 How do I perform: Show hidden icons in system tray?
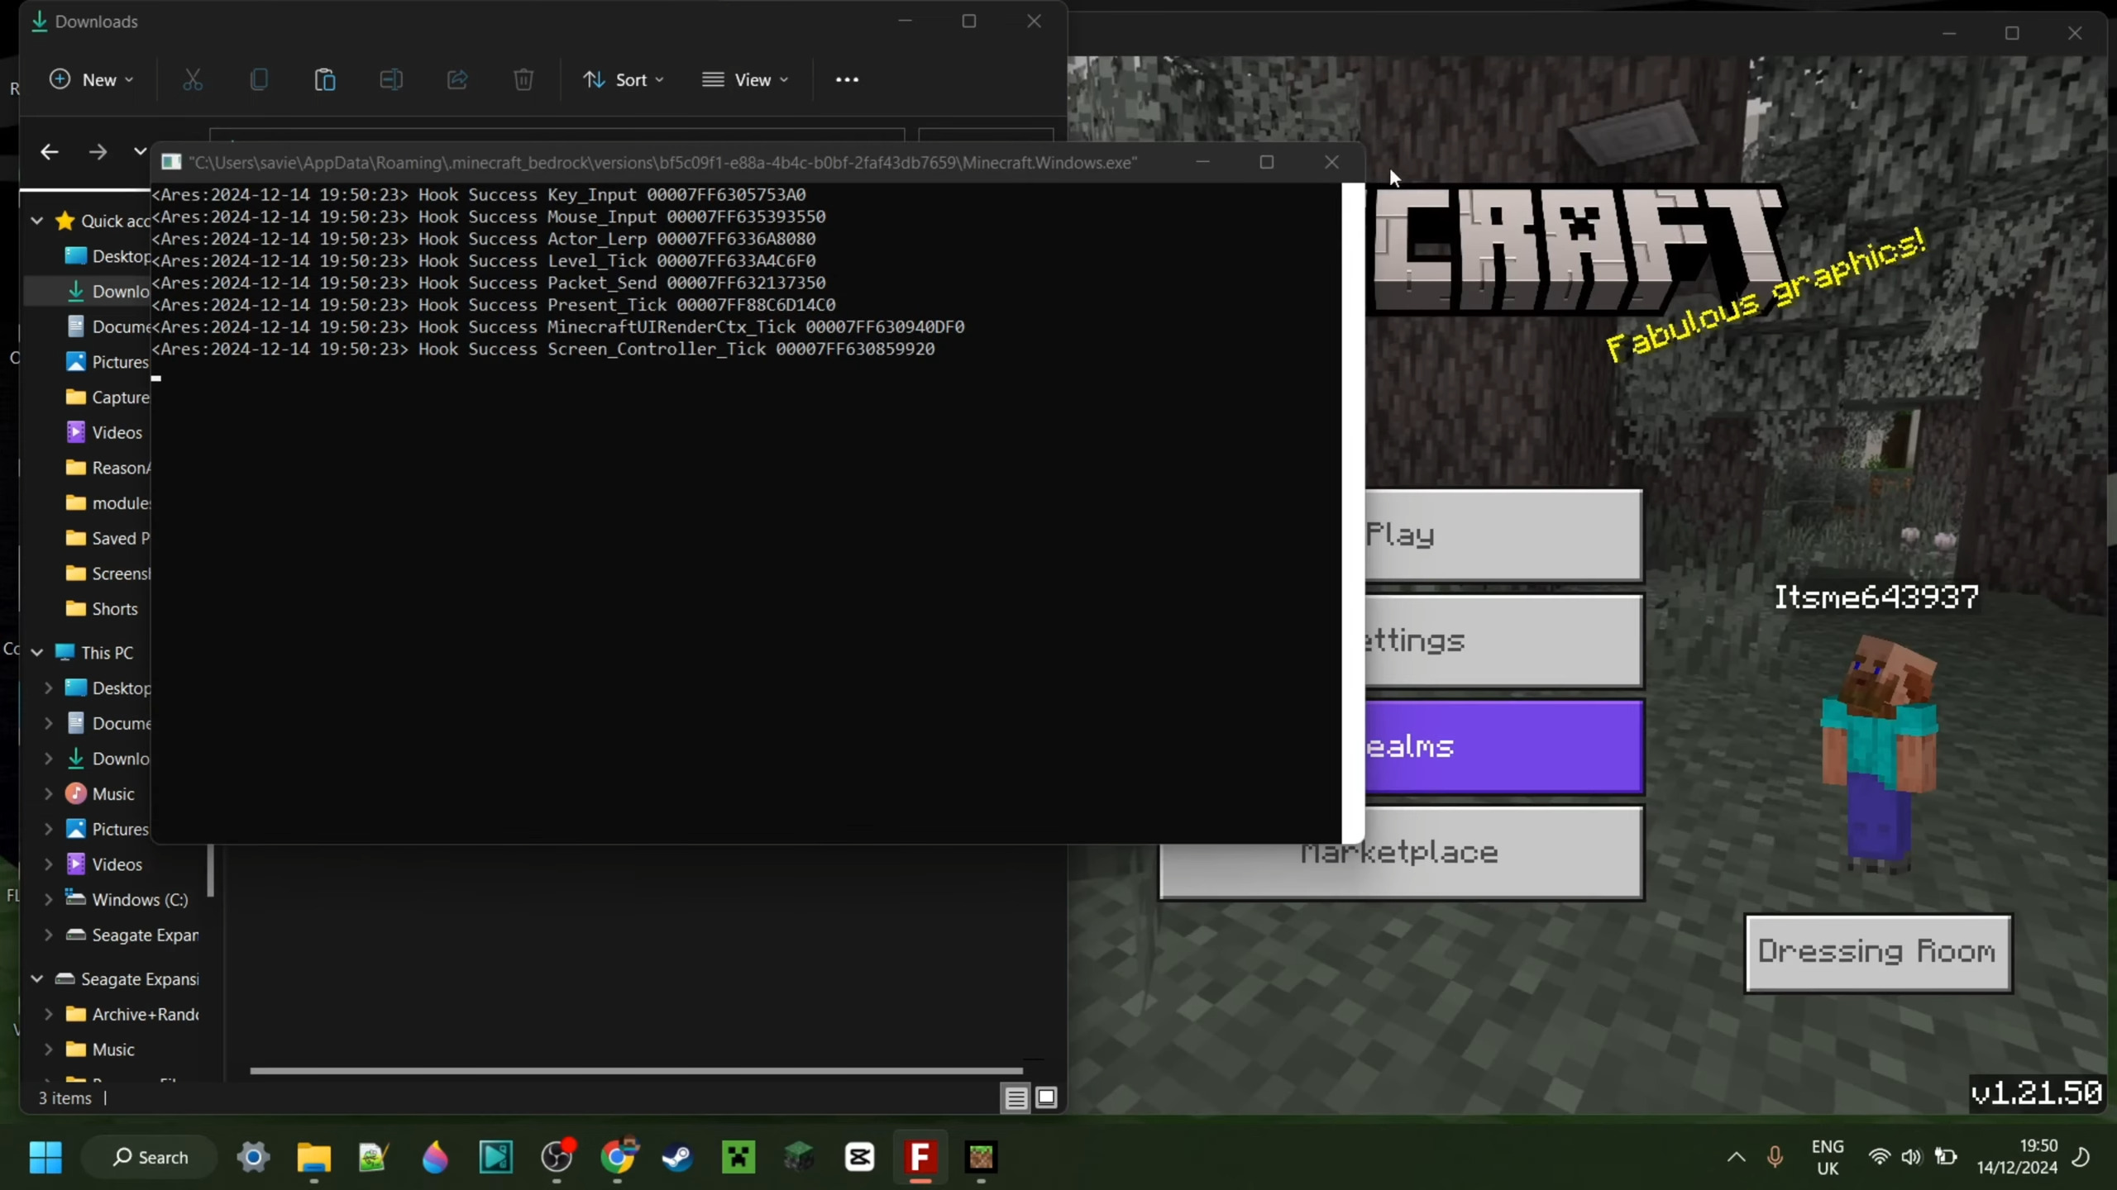pos(1737,1157)
